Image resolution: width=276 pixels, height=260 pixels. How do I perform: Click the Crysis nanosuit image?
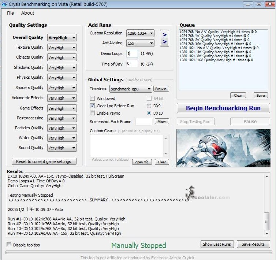(224, 148)
